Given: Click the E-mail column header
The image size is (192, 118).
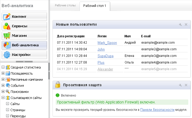Looking at the screenshot, I should click(146, 36).
